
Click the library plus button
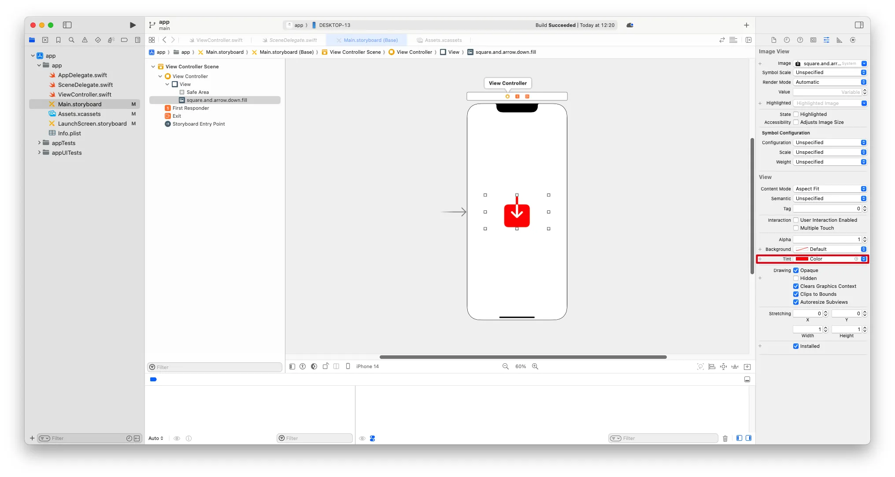pyautogui.click(x=747, y=25)
